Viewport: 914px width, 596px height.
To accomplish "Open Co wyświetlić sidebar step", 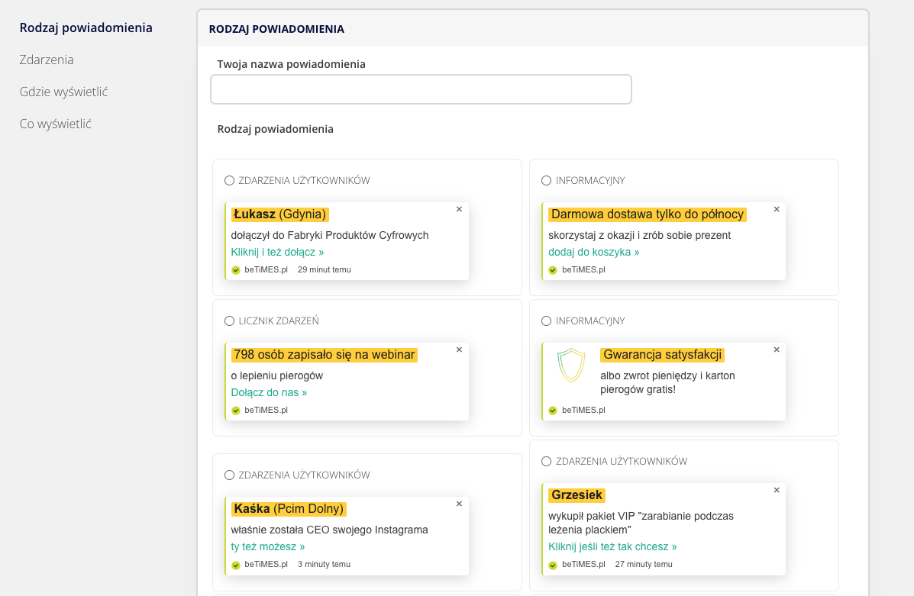I will (x=55, y=124).
